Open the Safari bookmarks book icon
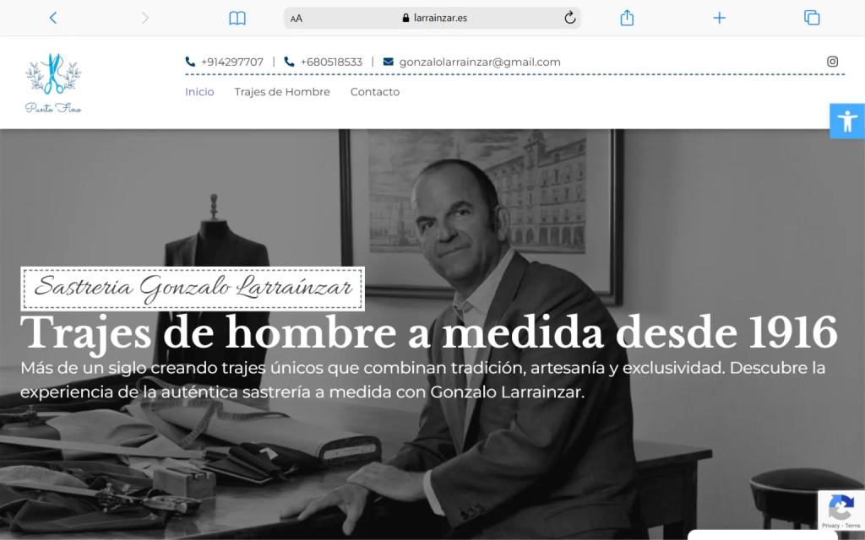The height and width of the screenshot is (540, 865). pos(237,18)
